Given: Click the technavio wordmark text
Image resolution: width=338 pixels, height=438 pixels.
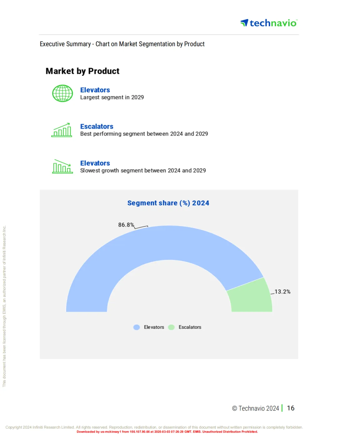Looking at the screenshot, I should pos(273,23).
